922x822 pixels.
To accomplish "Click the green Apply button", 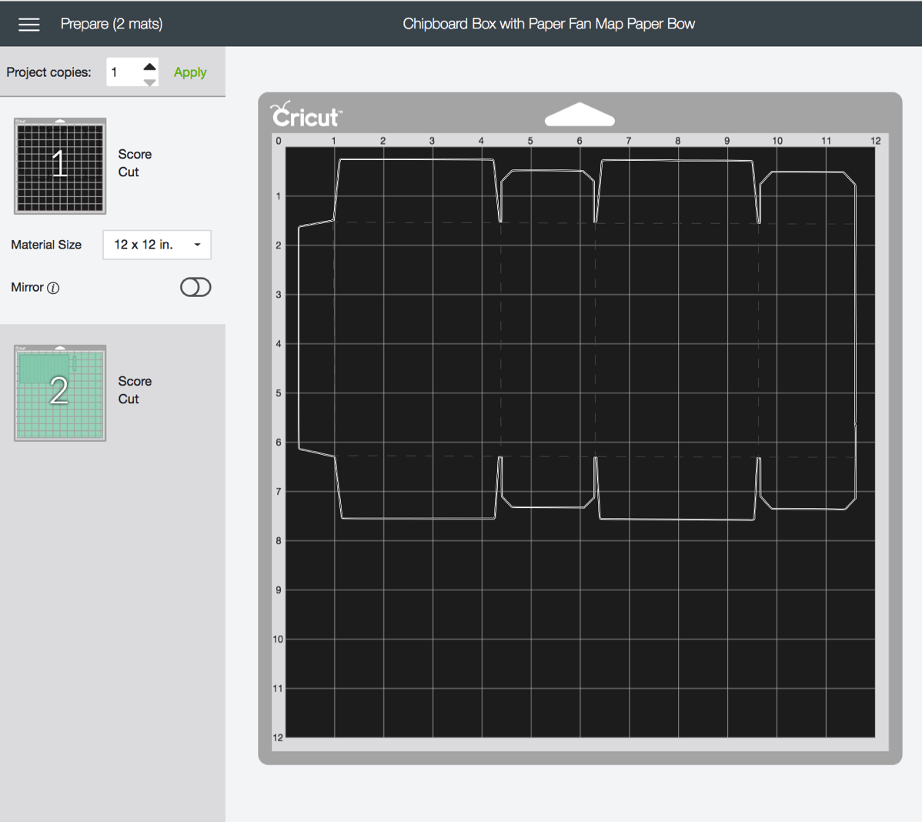I will pos(189,72).
